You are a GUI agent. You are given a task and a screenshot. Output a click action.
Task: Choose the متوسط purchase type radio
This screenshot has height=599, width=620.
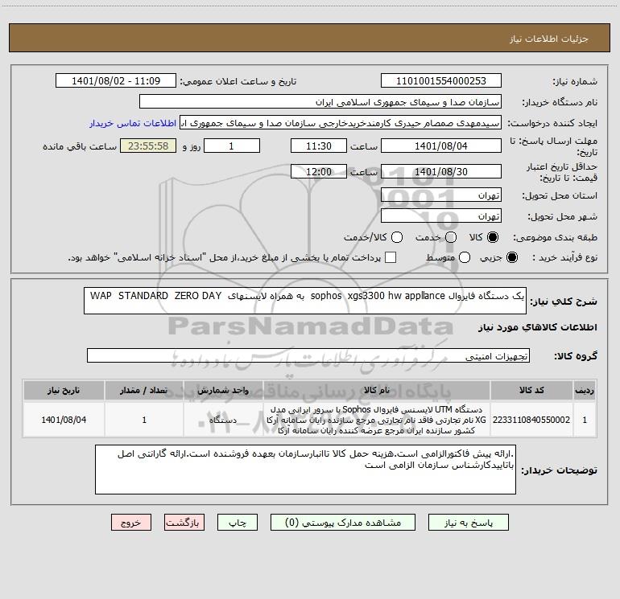pyautogui.click(x=465, y=257)
